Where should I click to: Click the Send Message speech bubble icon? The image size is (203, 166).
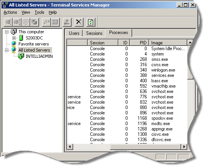point(26,22)
